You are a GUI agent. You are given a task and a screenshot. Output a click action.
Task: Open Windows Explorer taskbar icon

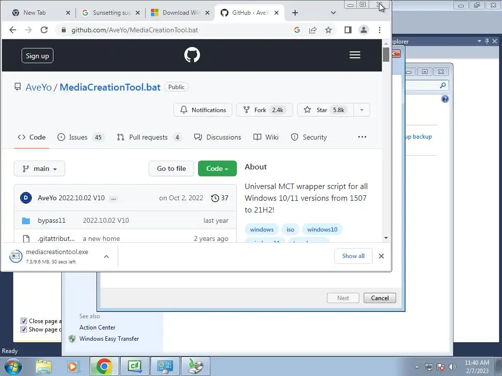44,366
